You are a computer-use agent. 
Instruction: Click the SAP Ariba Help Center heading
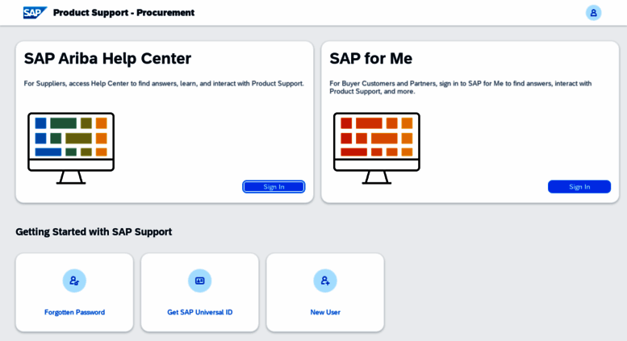click(x=107, y=58)
